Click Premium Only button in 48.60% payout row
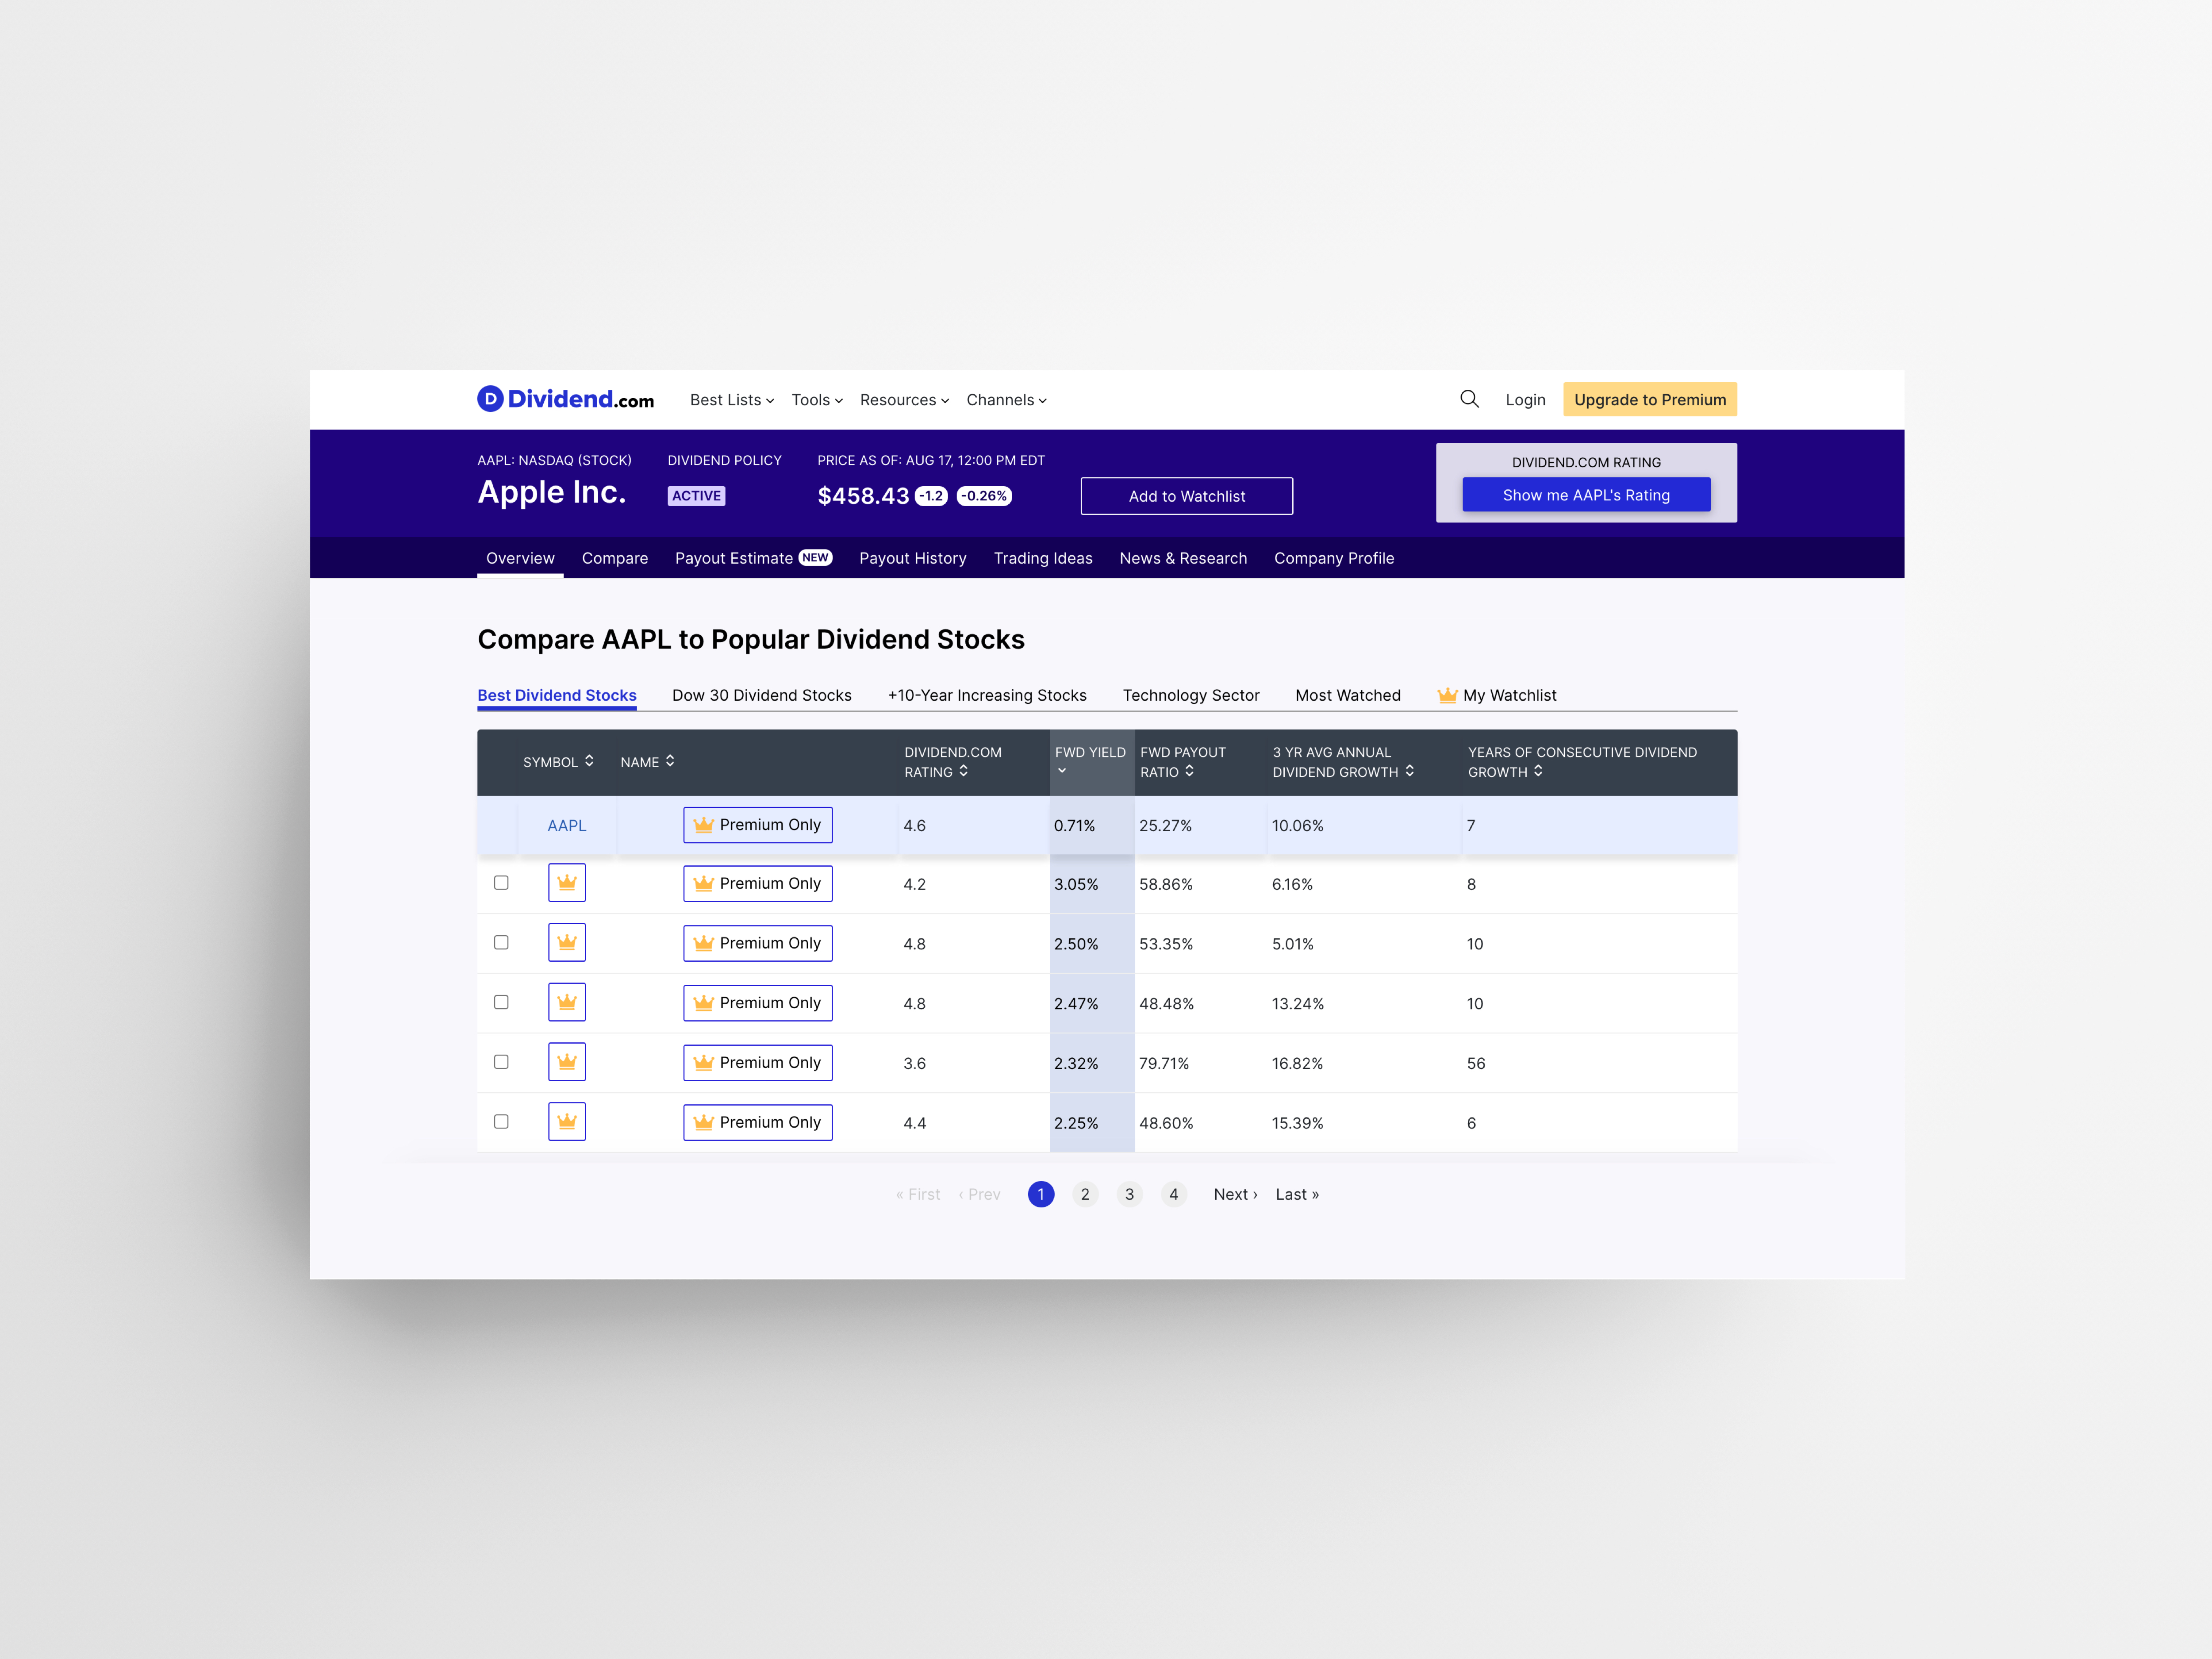The width and height of the screenshot is (2212, 1659). click(x=758, y=1122)
